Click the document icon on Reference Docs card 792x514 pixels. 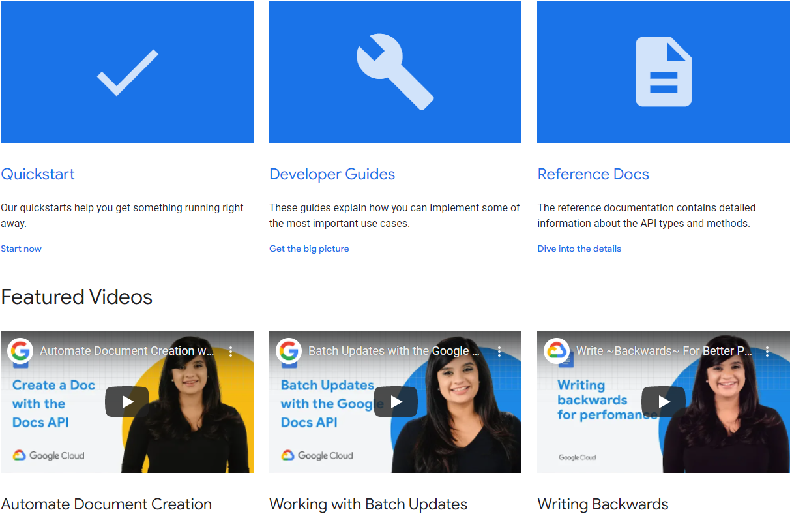coord(663,72)
